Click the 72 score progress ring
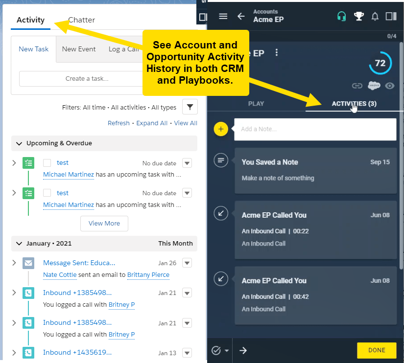404x363 pixels. (380, 63)
